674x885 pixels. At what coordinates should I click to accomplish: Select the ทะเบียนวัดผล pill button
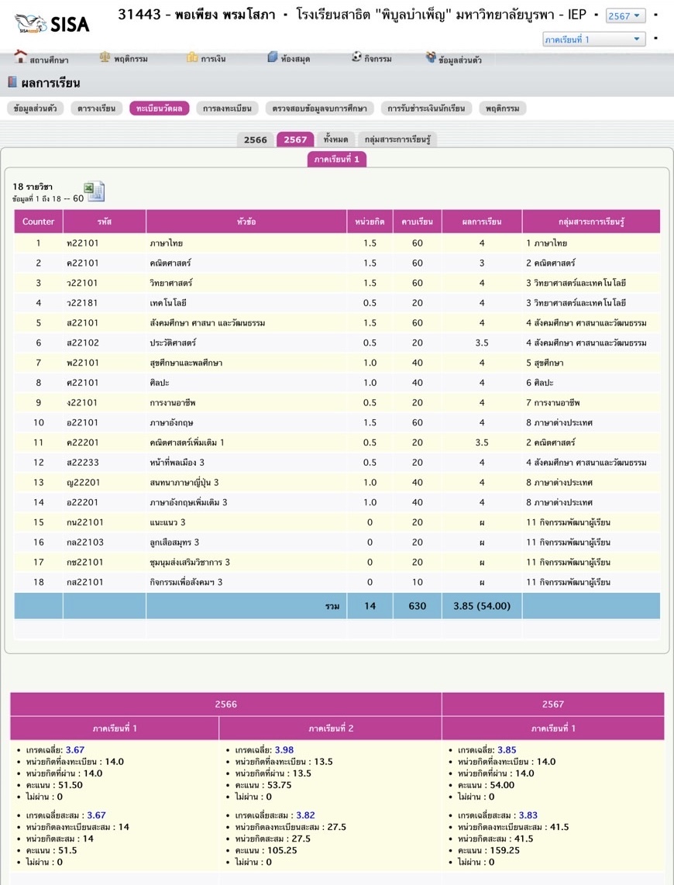click(159, 108)
